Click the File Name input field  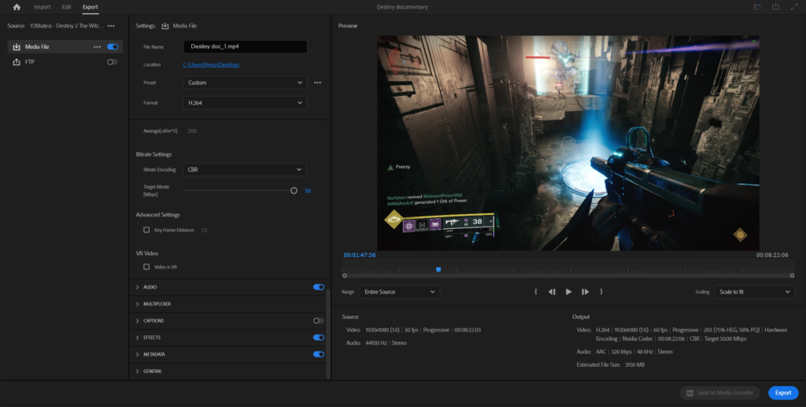pos(246,46)
